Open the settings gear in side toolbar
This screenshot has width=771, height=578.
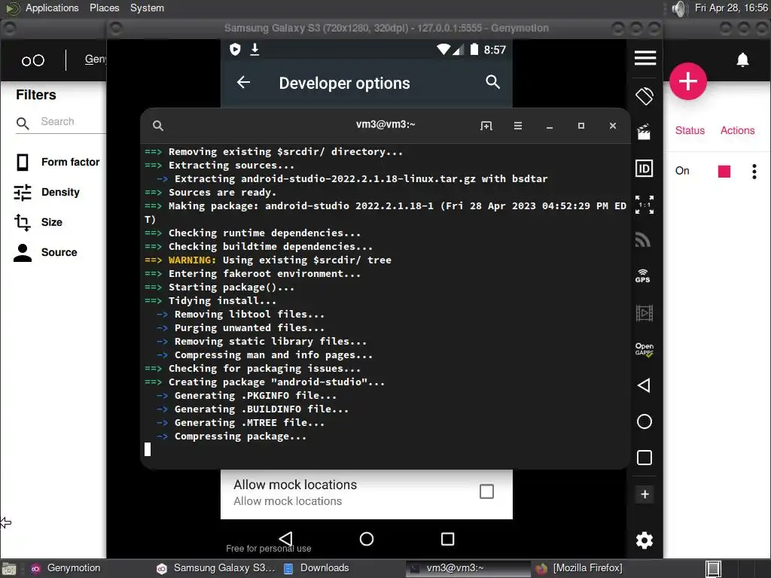coord(645,540)
